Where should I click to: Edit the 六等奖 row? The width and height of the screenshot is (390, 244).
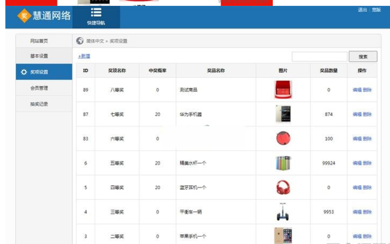357,139
